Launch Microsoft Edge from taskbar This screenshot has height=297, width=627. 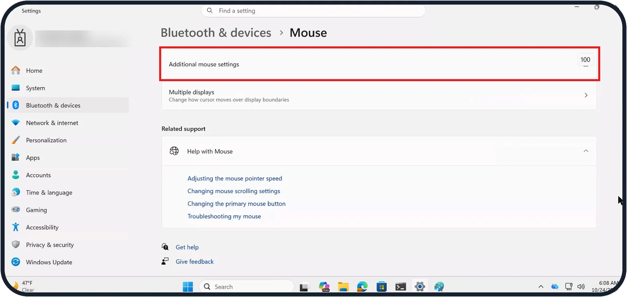click(x=362, y=287)
